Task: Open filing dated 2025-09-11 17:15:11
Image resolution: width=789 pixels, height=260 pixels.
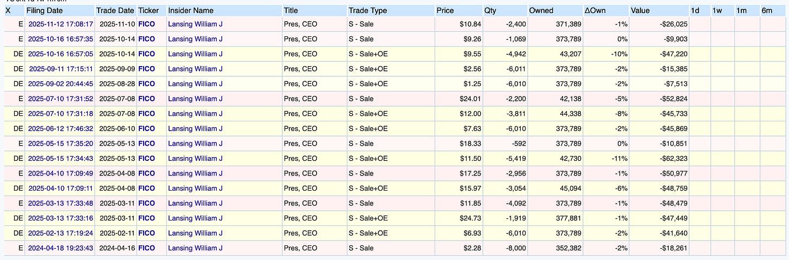Action: [x=60, y=69]
